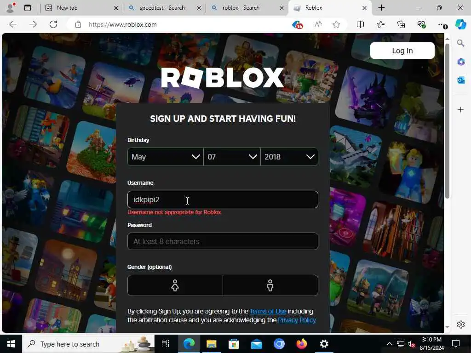Screen dimensions: 471x353
Task: Open Mail app from taskbar
Action: [257, 344]
